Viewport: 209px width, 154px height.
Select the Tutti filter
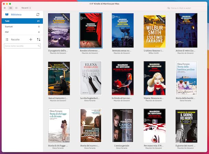pyautogui.click(x=22, y=21)
